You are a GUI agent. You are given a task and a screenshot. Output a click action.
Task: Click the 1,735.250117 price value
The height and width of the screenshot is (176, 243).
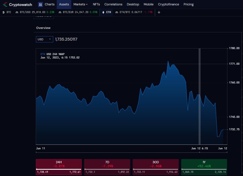click(x=66, y=39)
